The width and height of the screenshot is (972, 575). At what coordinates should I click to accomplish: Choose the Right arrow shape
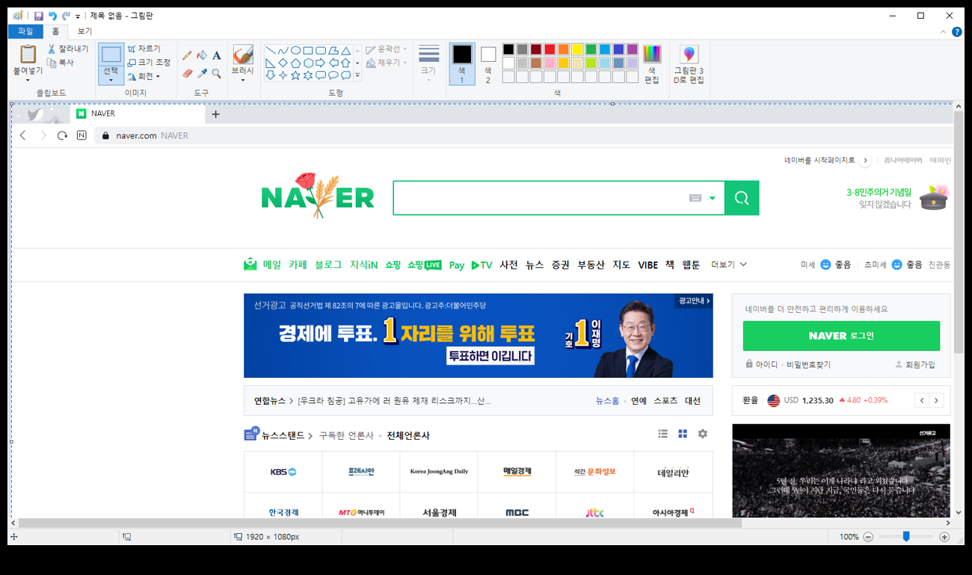(x=320, y=63)
